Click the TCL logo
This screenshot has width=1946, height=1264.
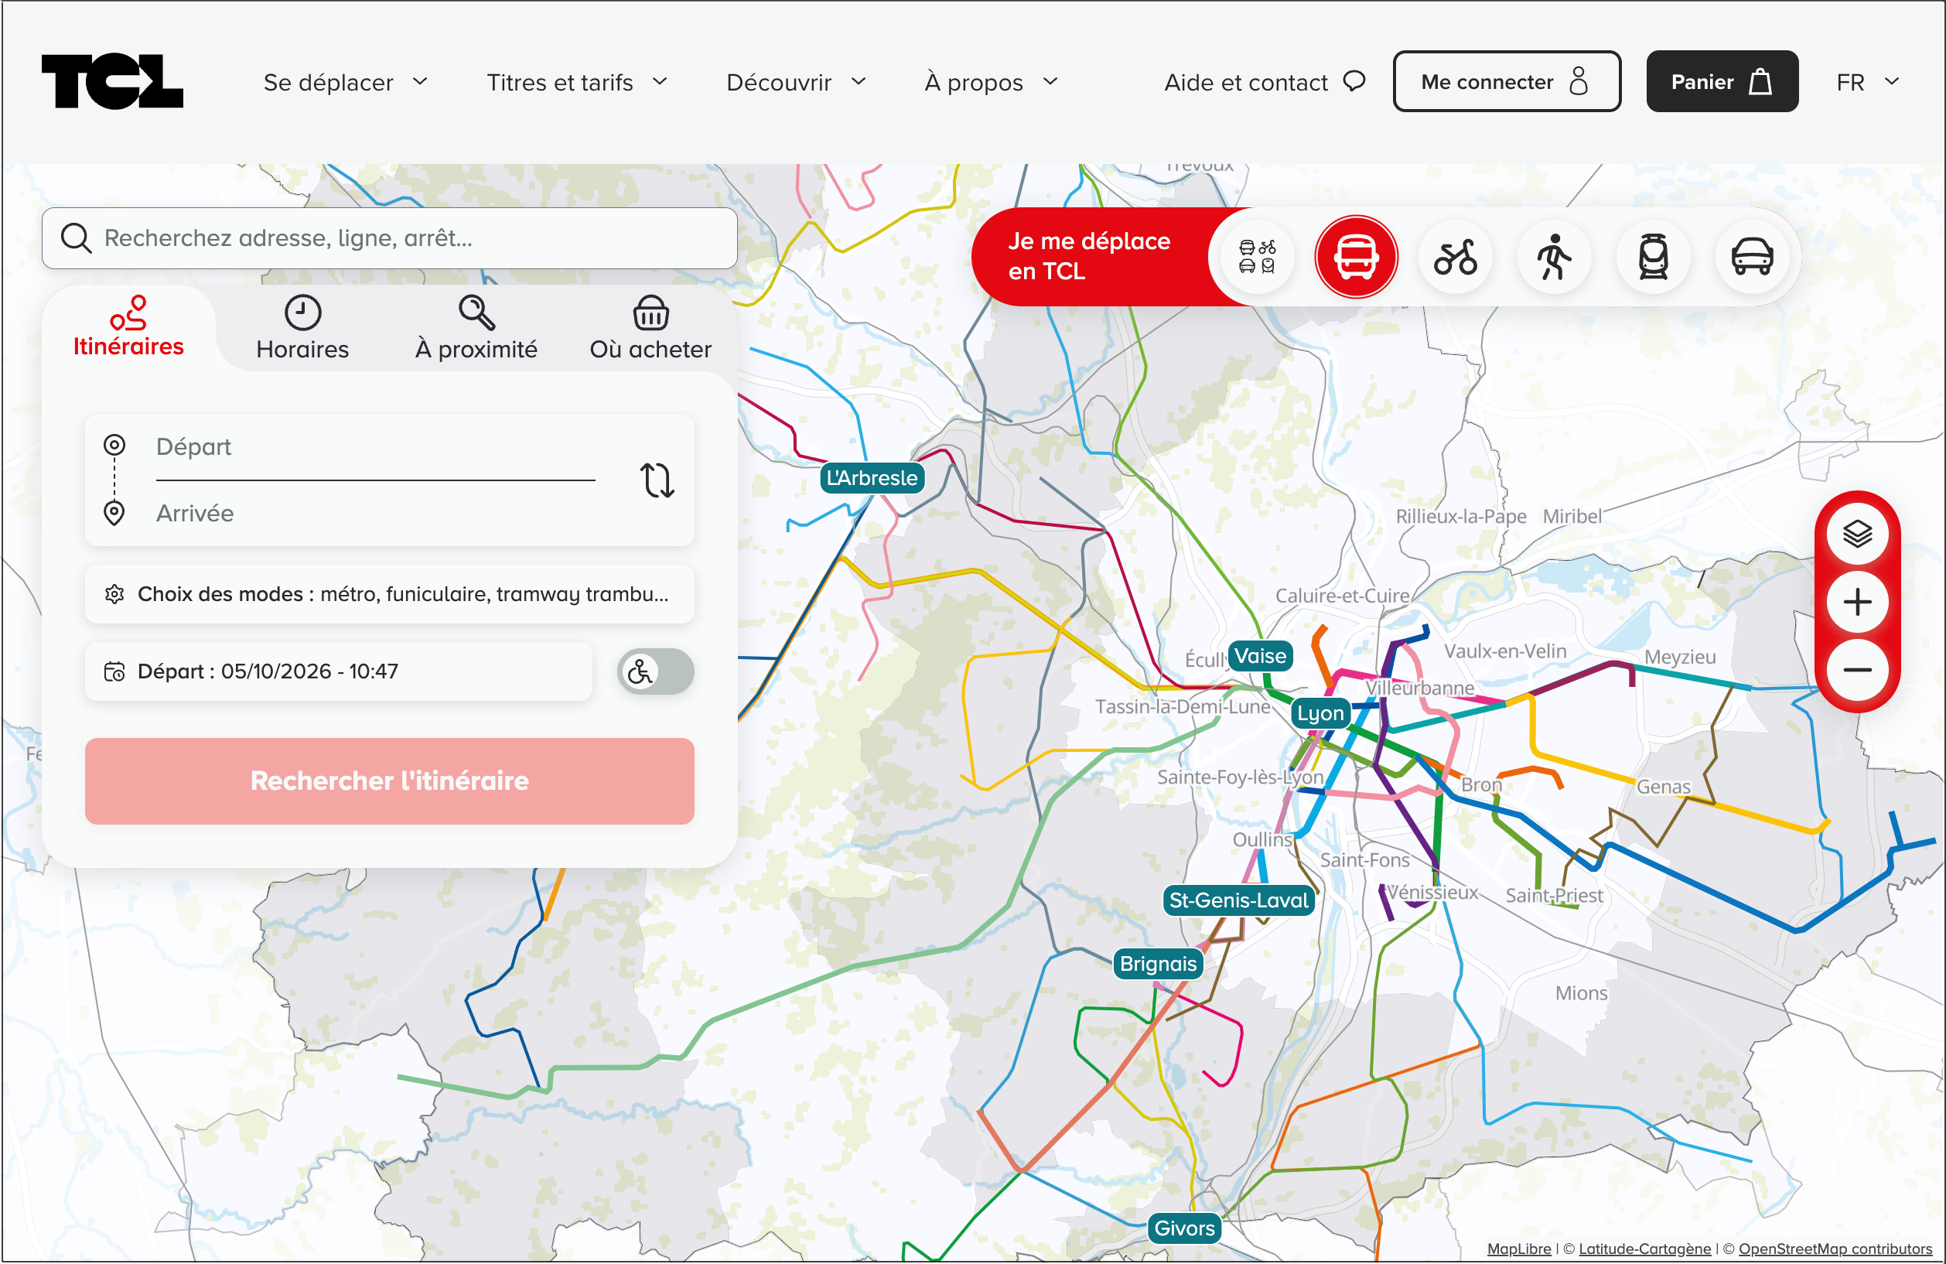coord(112,81)
